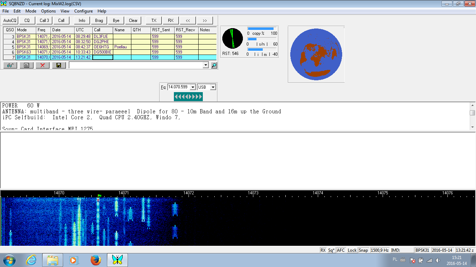Click the magnifier search icon beside log field

point(214,65)
